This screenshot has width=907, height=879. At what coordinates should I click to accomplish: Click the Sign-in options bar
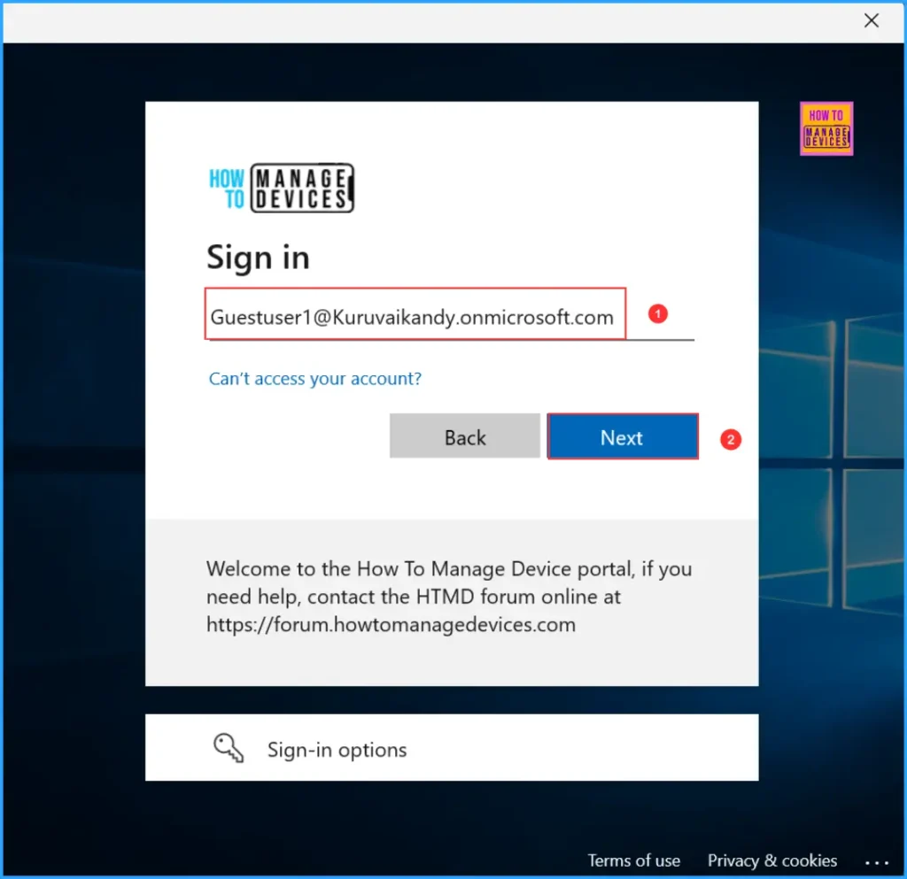click(x=452, y=747)
